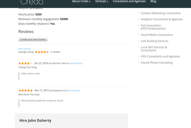
Task: Click the average rating stars
Action: pyautogui.click(x=42, y=52)
